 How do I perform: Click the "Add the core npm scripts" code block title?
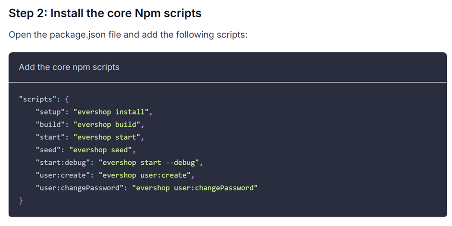click(69, 67)
